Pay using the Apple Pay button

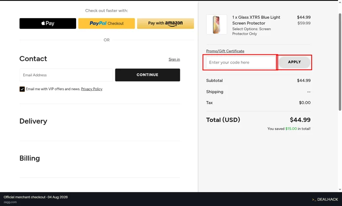(48, 23)
